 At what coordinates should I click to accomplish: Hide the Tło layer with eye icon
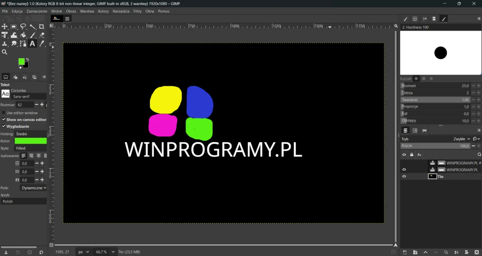[x=404, y=176]
